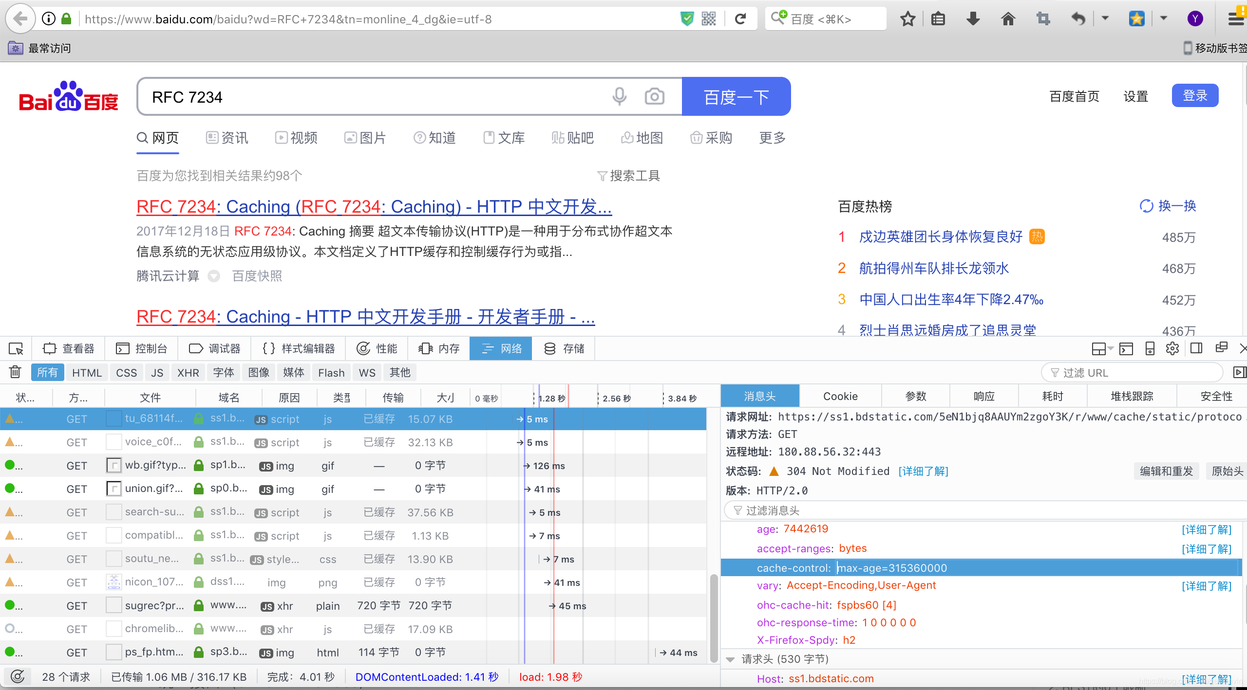This screenshot has width=1247, height=690.
Task: Click the bookmark star icon
Action: click(907, 19)
